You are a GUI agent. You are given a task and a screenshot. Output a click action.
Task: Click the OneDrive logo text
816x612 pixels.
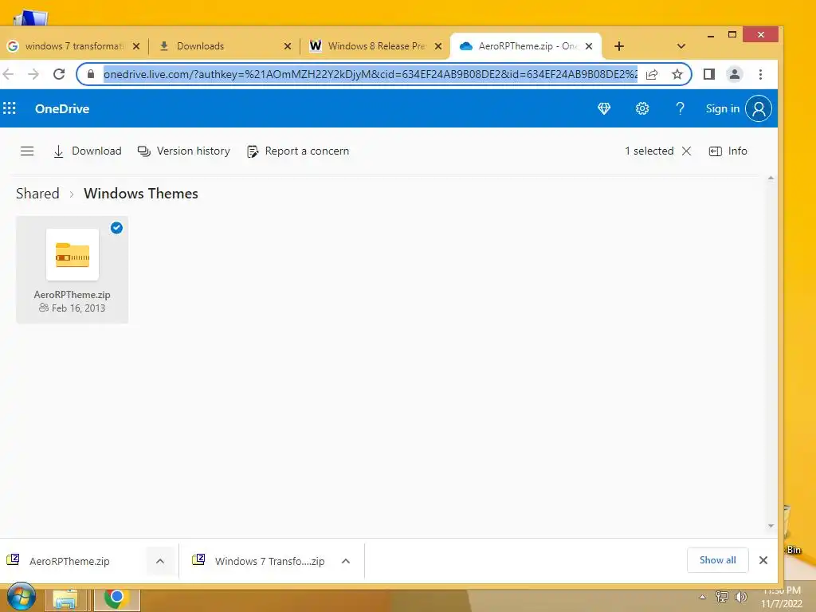pos(62,108)
